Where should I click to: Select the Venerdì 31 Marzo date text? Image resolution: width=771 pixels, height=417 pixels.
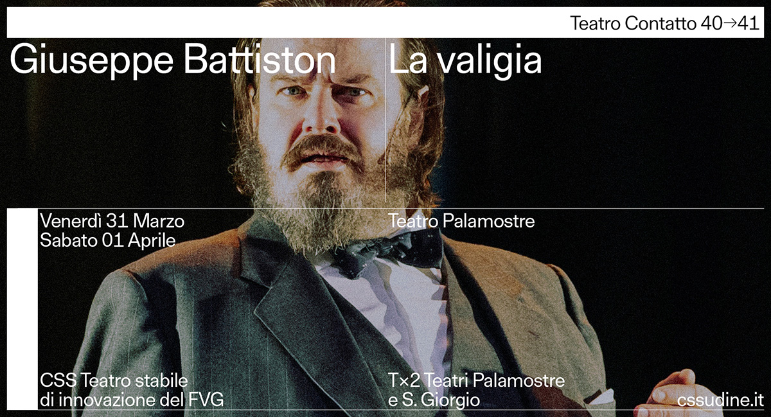[112, 222]
